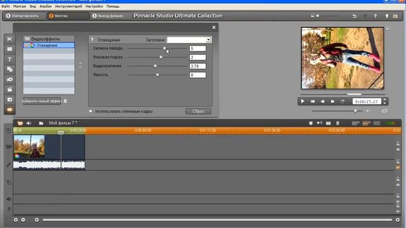Screen dimensions: 406x228
Task: Select the highlighted video effects plug-in tool
Action: [x=10, y=110]
